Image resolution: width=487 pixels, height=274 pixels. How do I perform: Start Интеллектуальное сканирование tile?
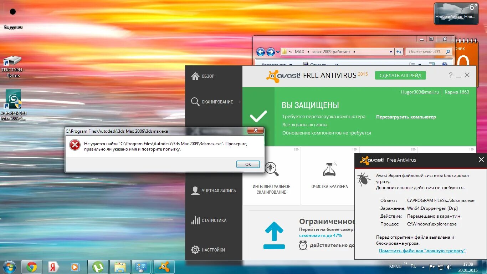[x=271, y=176]
